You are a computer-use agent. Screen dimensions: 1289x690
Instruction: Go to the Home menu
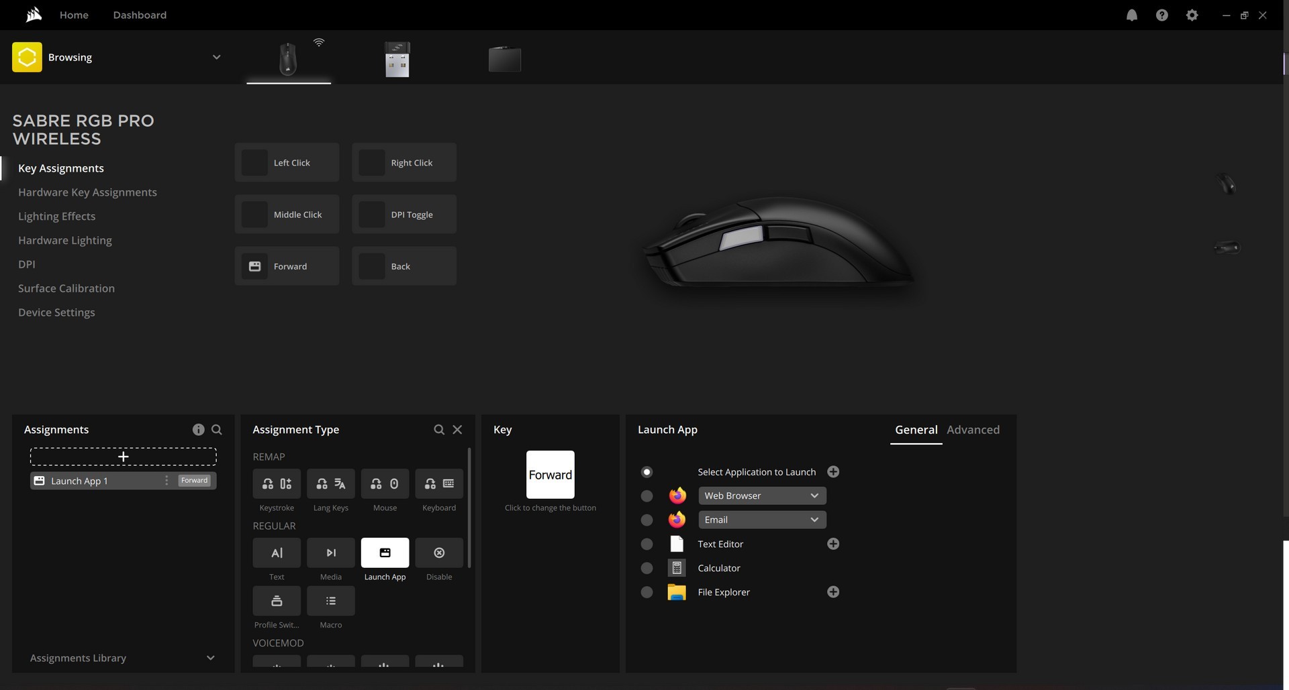(x=74, y=15)
